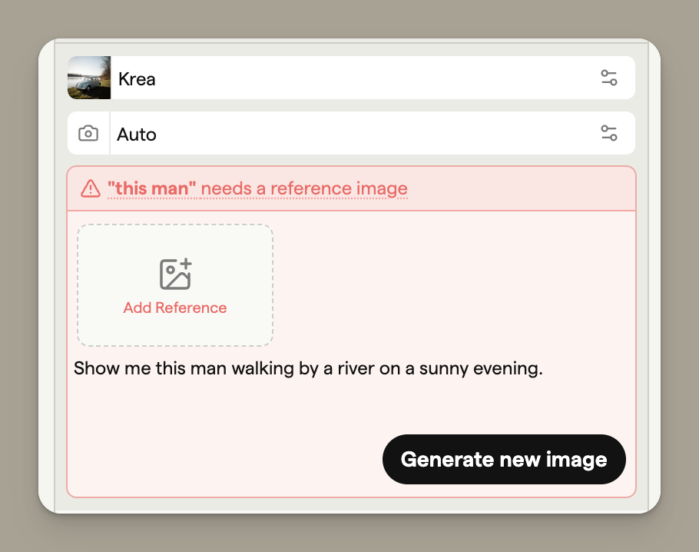Click the camera icon next to Auto
Image resolution: width=699 pixels, height=552 pixels.
coord(88,134)
